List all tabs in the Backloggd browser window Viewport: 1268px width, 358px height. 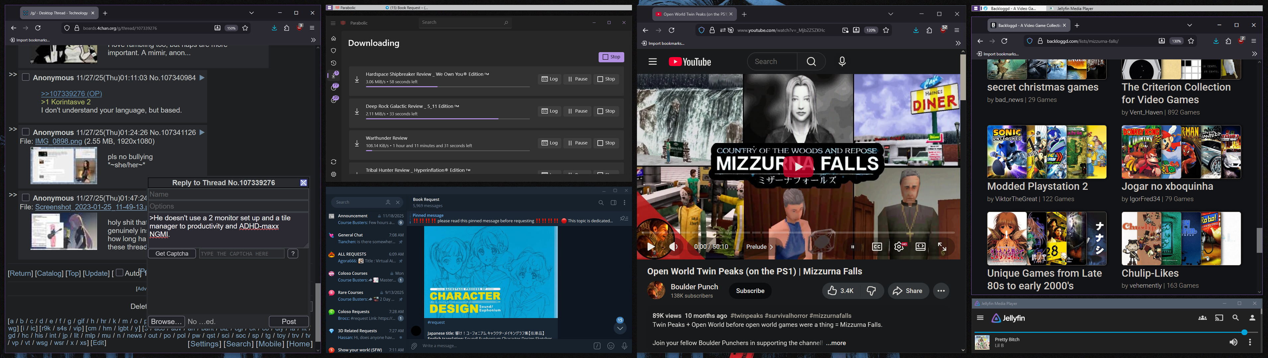pos(1190,26)
